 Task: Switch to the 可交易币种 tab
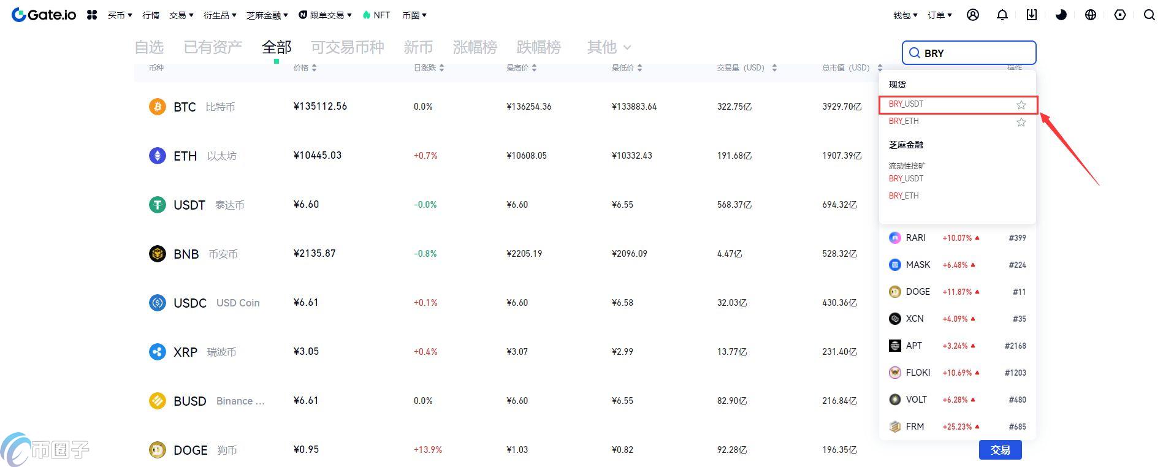(348, 47)
